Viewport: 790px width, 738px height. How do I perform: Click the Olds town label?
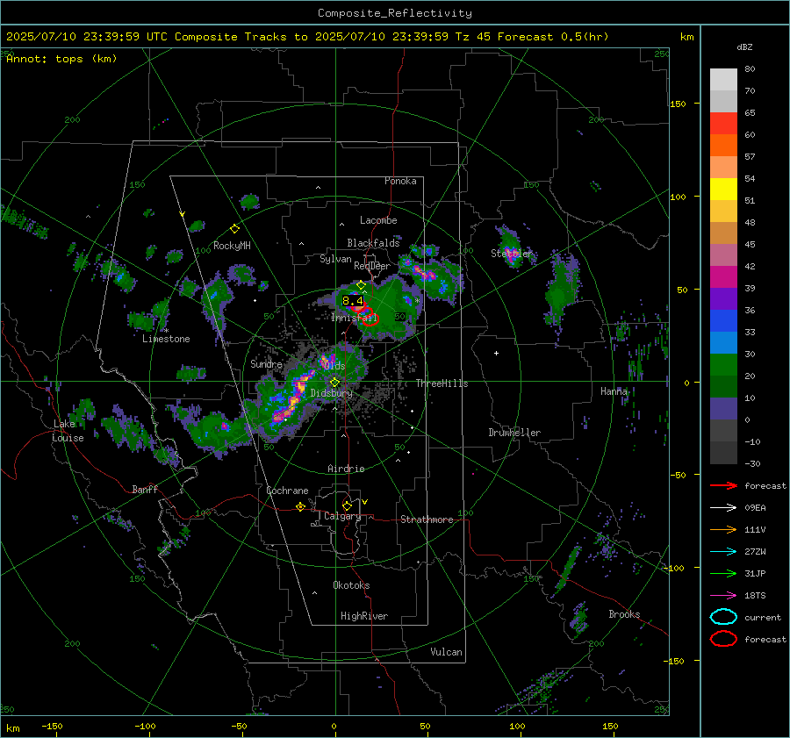pyautogui.click(x=334, y=366)
